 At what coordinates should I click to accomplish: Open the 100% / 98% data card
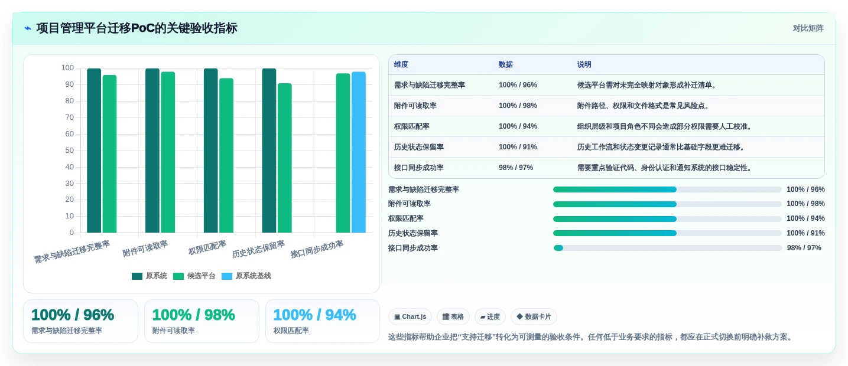[202, 321]
